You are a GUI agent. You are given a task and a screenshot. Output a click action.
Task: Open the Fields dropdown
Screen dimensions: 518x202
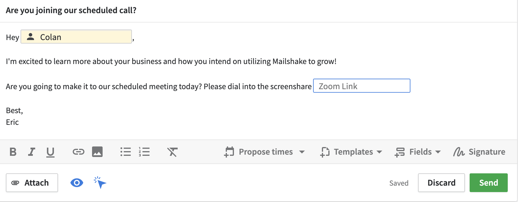point(418,152)
